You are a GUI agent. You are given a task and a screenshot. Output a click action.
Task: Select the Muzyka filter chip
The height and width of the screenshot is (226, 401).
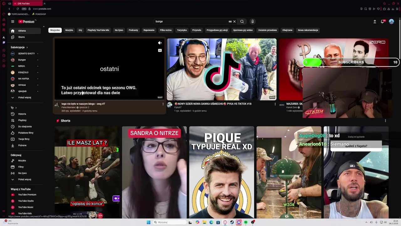coord(69,30)
